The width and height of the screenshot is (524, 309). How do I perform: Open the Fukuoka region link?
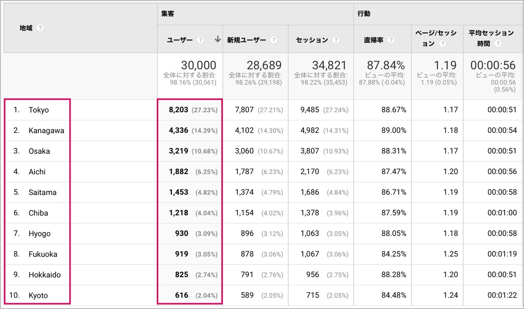pos(43,254)
